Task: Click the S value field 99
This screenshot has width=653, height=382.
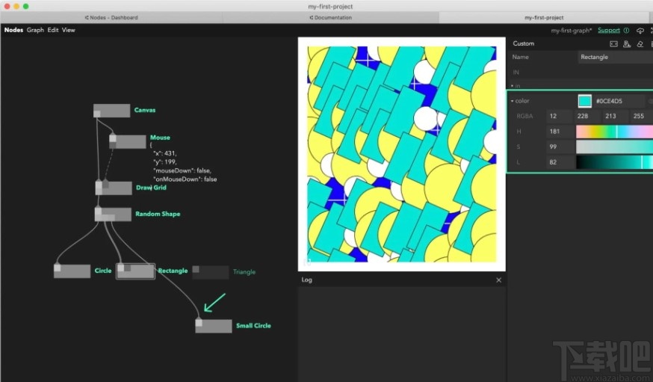Action: pos(560,147)
